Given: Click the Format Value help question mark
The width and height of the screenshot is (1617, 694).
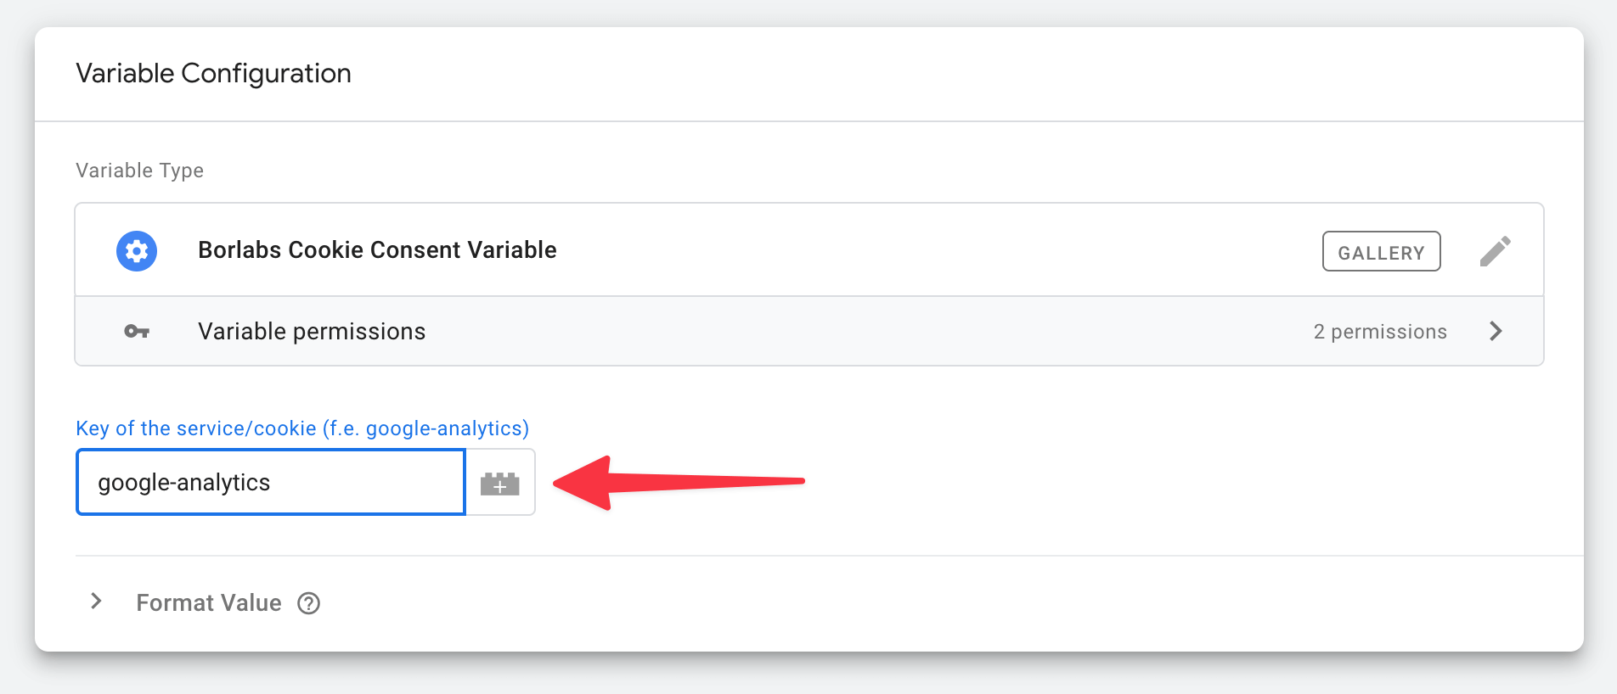Looking at the screenshot, I should (x=308, y=603).
